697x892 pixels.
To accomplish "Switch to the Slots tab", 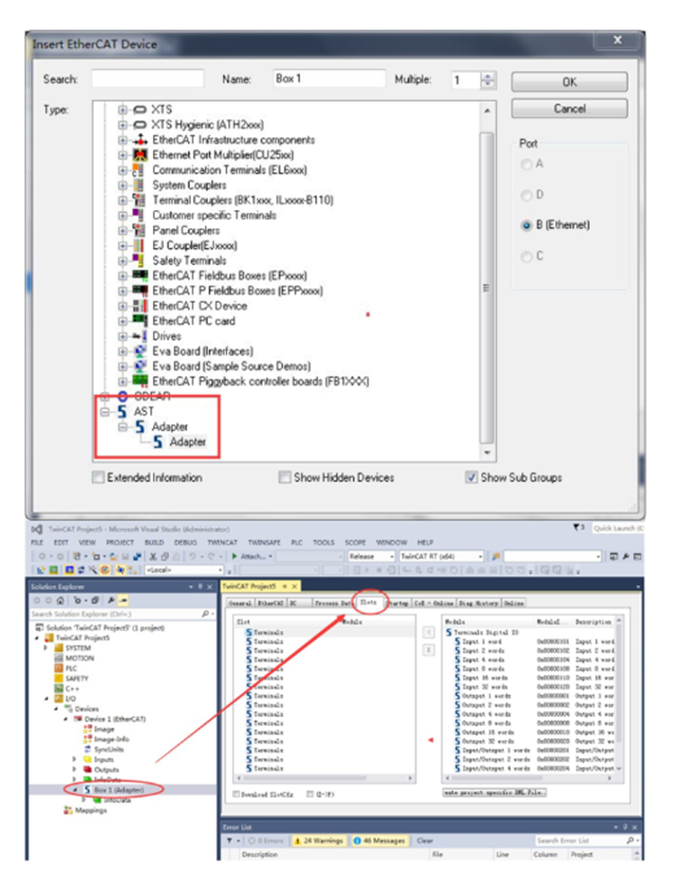I will tap(369, 603).
